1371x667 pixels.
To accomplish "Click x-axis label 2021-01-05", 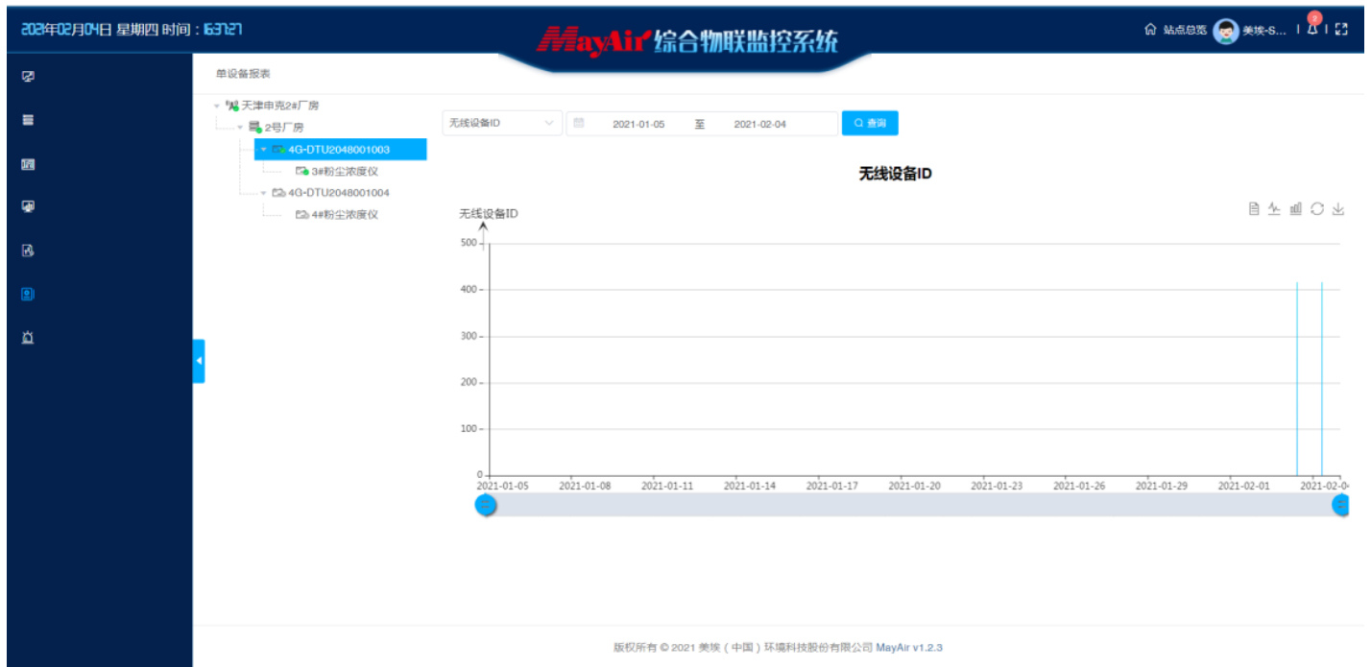I will [503, 486].
